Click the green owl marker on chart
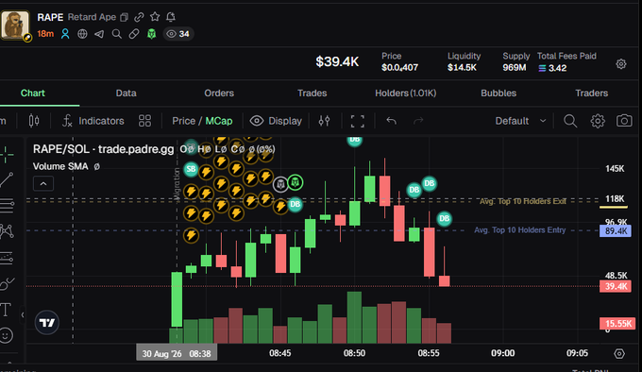Image resolution: width=642 pixels, height=372 pixels. (x=296, y=182)
